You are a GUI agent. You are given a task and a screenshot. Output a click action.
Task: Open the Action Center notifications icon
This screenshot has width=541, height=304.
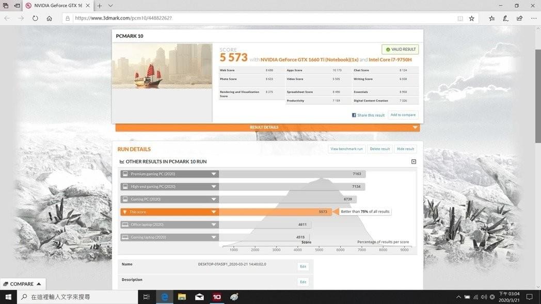(530, 297)
